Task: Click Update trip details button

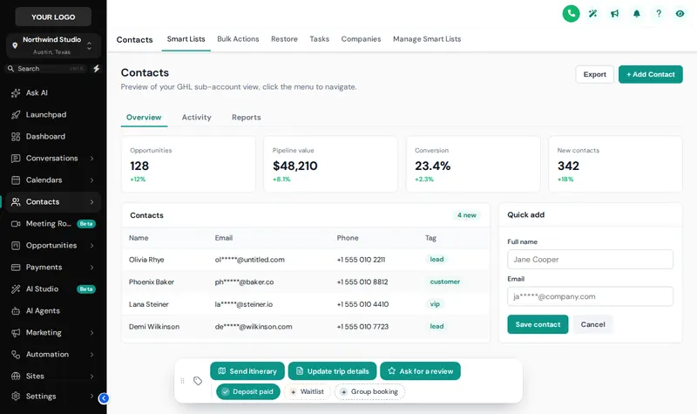Action: 332,371
